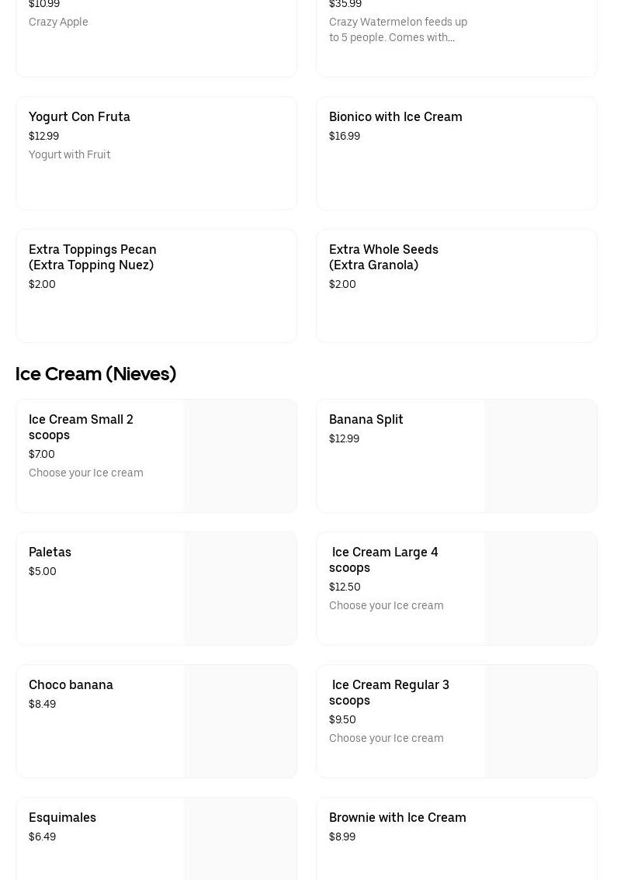Click the Choco banana image thumbnail
This screenshot has height=880, width=624.
coord(240,722)
